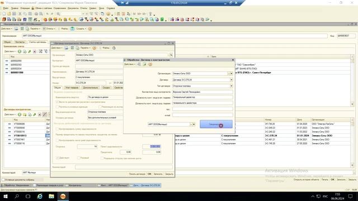Switch to Дополнительно tab in contract window
358x201 pixels.
click(x=91, y=88)
